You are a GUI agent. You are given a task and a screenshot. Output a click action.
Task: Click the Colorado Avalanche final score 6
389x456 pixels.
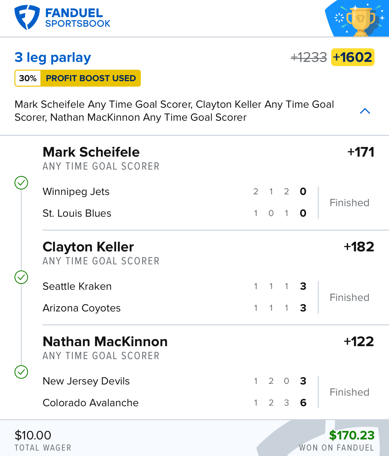tap(303, 403)
